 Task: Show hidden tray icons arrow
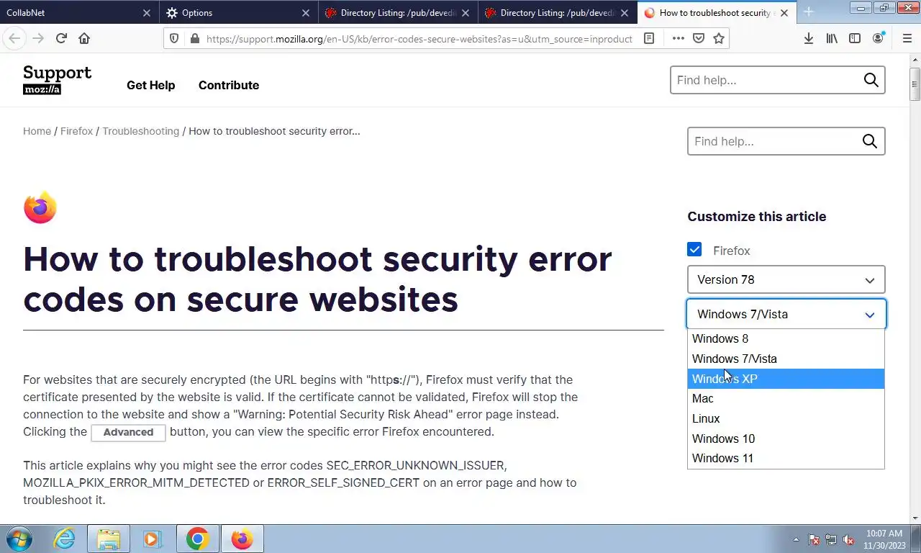(796, 539)
